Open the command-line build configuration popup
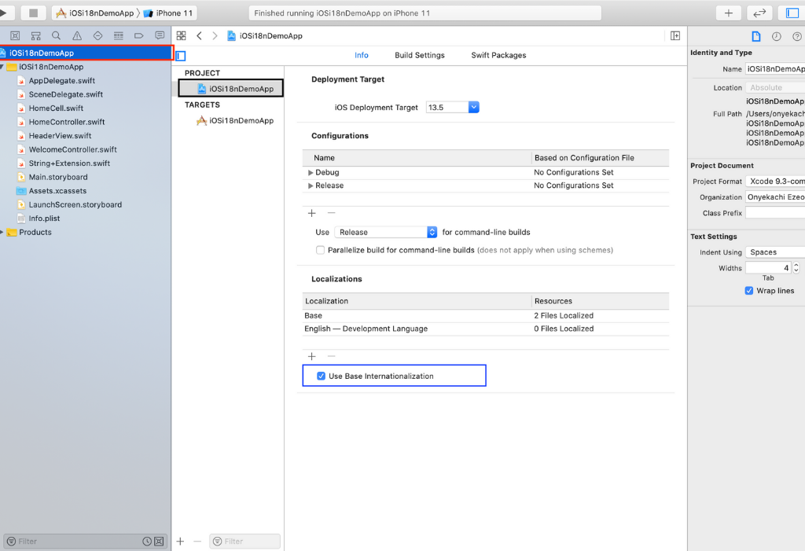This screenshot has width=805, height=551. pos(385,232)
